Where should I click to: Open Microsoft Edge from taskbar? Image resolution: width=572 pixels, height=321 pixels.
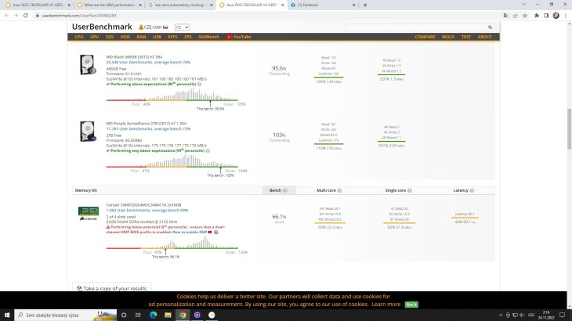(x=154, y=316)
